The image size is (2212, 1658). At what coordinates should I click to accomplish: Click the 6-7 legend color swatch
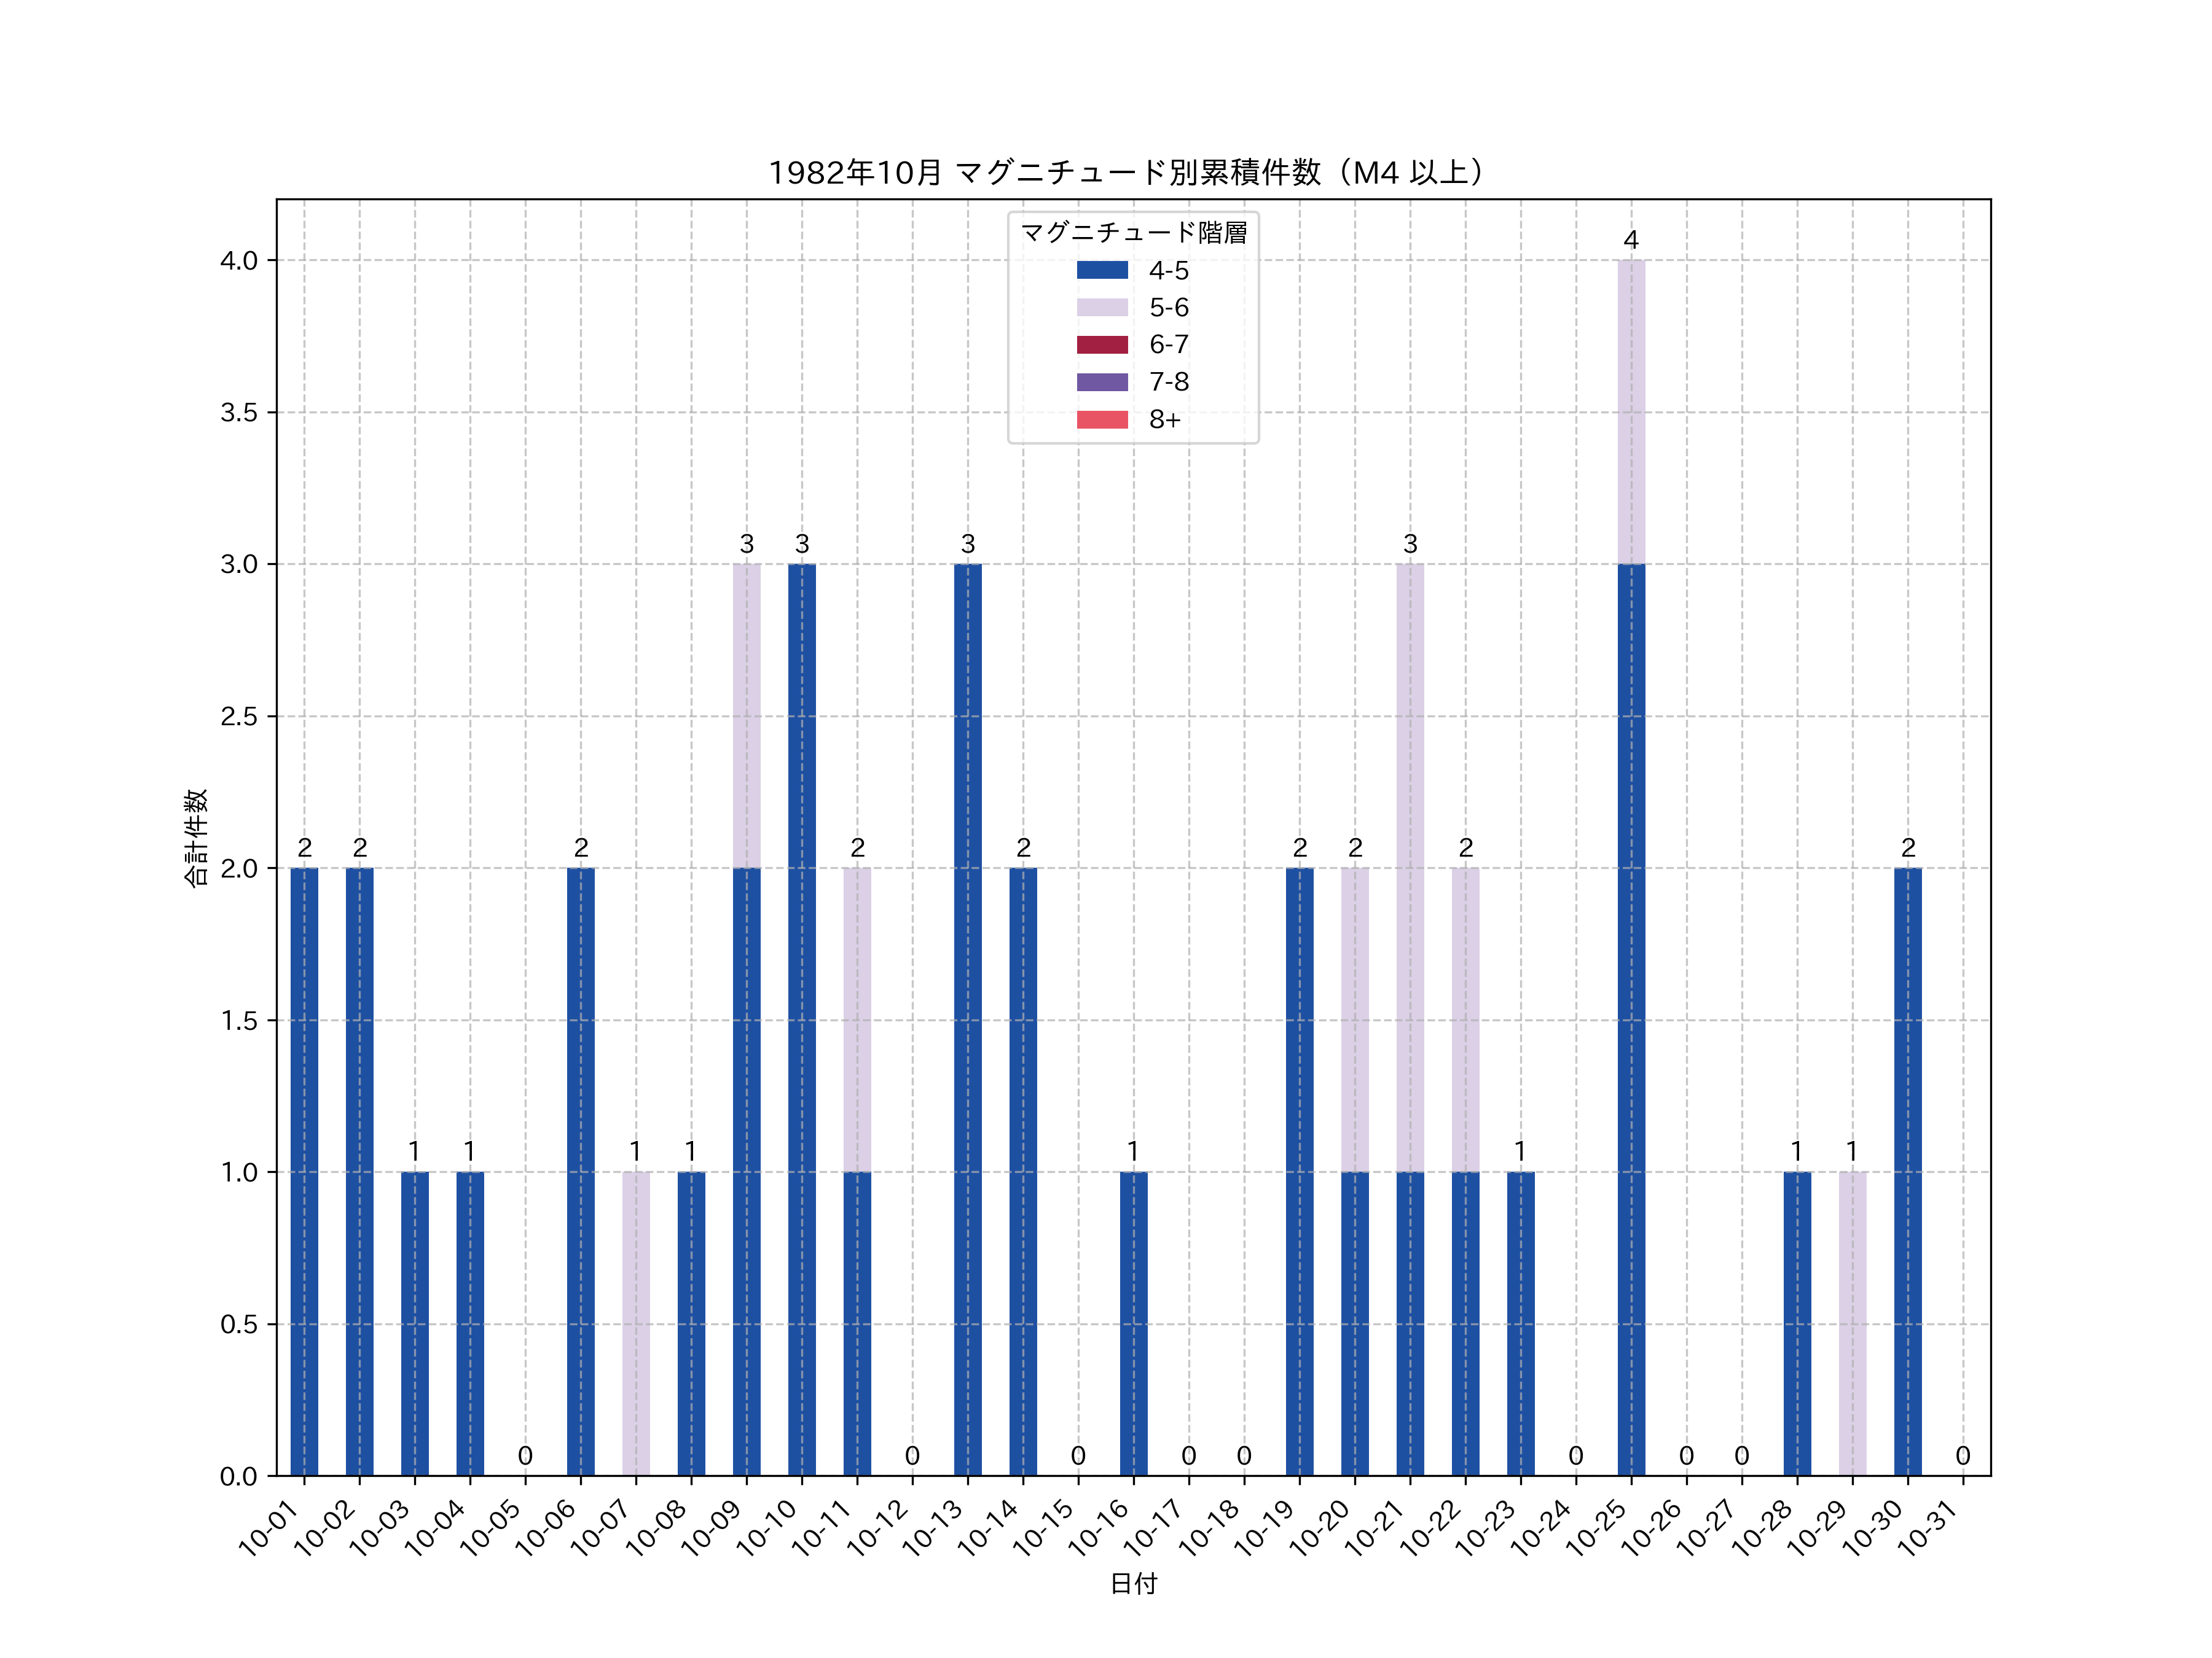pyautogui.click(x=1102, y=344)
